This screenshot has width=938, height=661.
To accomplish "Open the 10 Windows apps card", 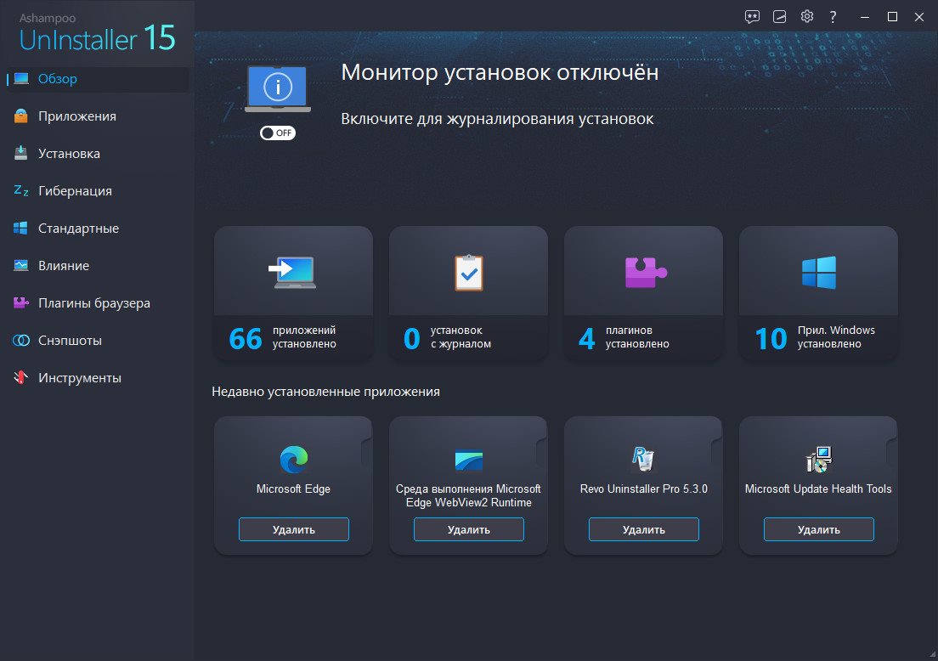I will click(818, 293).
